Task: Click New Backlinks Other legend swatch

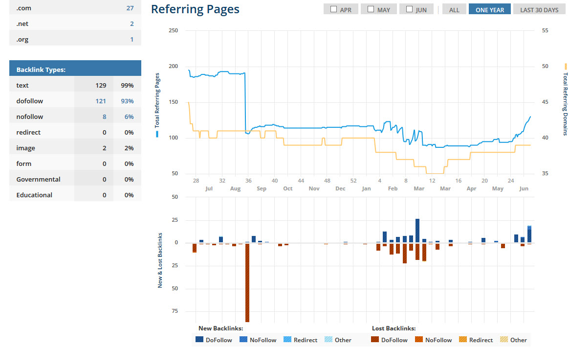Action: click(328, 339)
